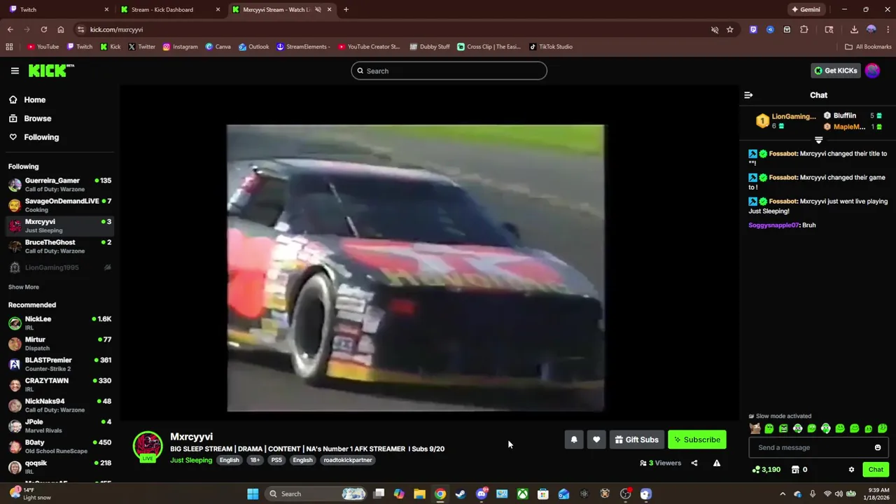Expand Show More in Following list
896x504 pixels.
click(x=24, y=287)
